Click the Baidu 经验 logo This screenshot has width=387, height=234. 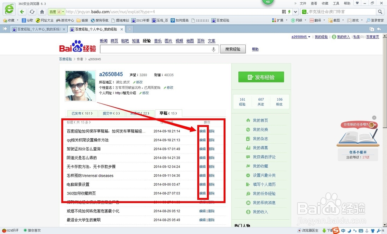tap(77, 46)
